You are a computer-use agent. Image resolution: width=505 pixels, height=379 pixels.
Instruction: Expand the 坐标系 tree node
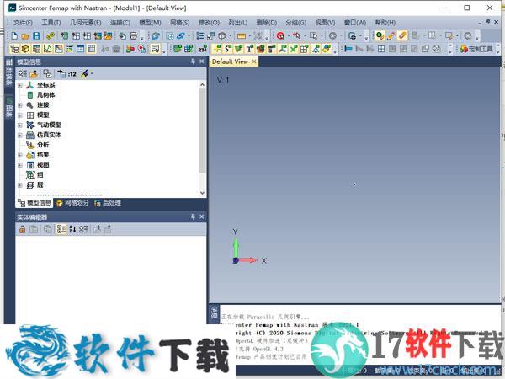[20, 85]
